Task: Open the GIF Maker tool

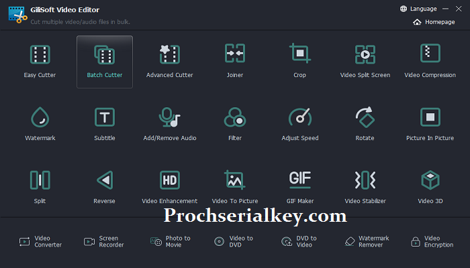Action: pos(299,188)
